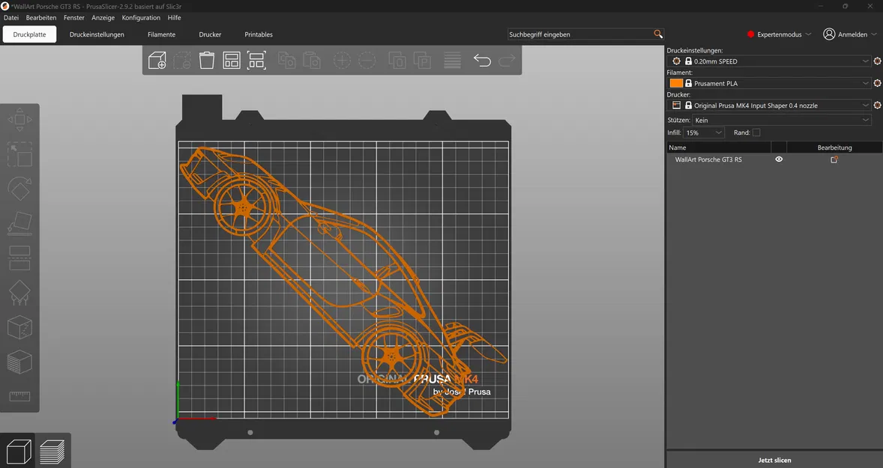
Task: Switch to the Filamente tab
Action: point(162,34)
